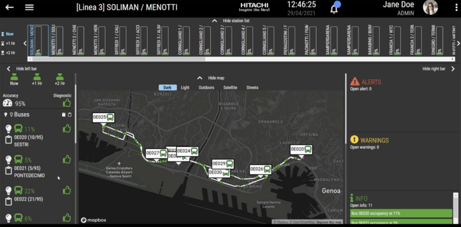The height and width of the screenshot is (227, 461).
Task: Click the WARNINGS exclamation icon
Action: tap(354, 140)
